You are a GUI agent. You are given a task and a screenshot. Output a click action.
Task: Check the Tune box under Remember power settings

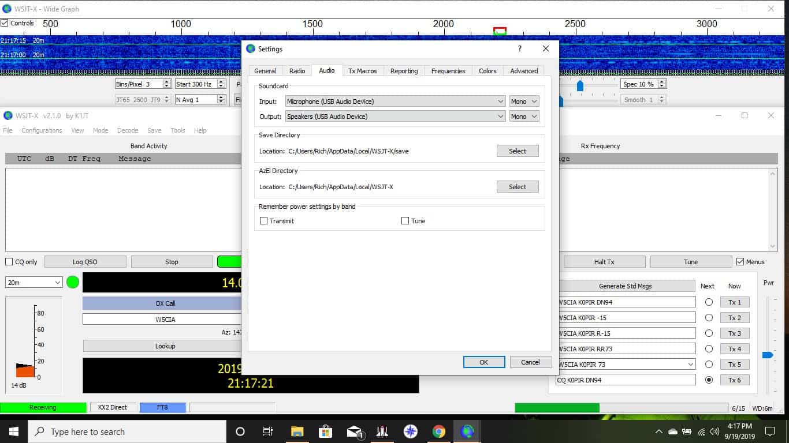[x=405, y=220]
